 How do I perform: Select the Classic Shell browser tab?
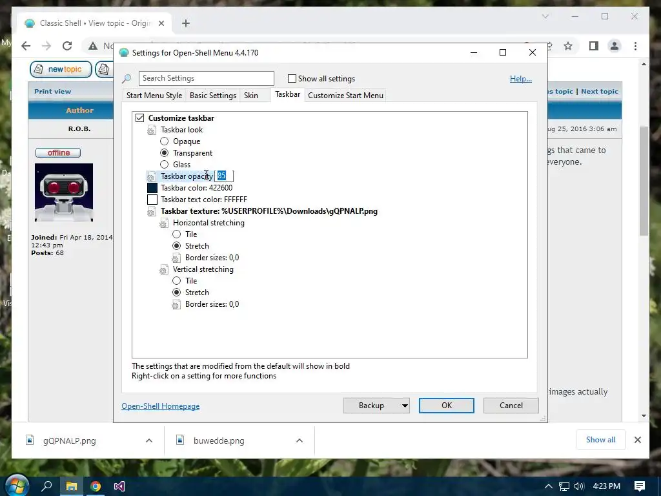(95, 23)
